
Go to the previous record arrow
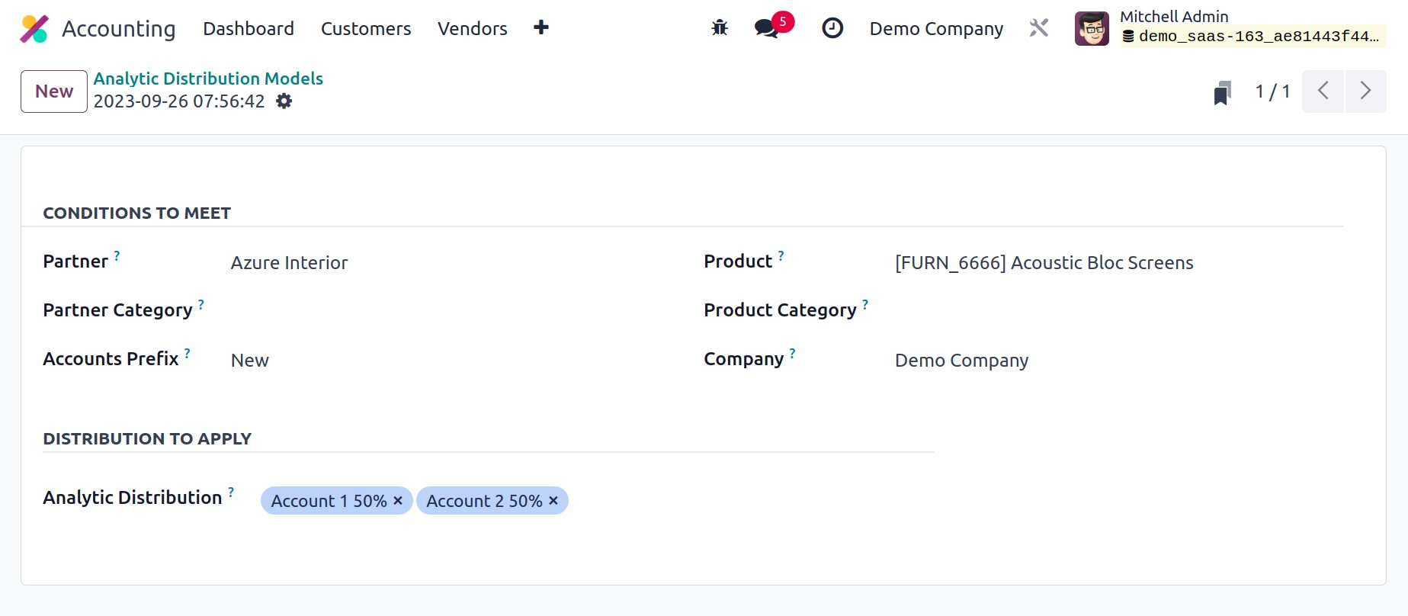coord(1323,91)
